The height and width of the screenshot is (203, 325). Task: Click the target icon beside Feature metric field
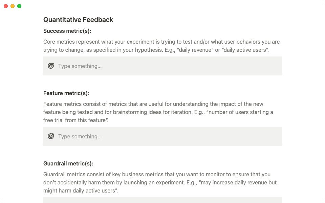pyautogui.click(x=51, y=136)
